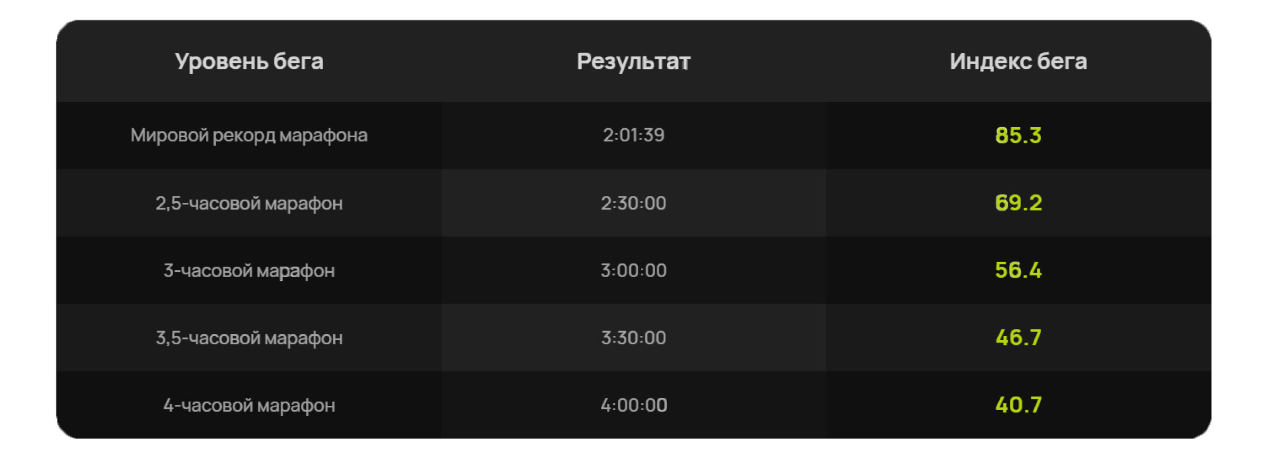Image resolution: width=1273 pixels, height=463 pixels.
Task: Click the word "рекорд" in first row
Action: click(244, 136)
